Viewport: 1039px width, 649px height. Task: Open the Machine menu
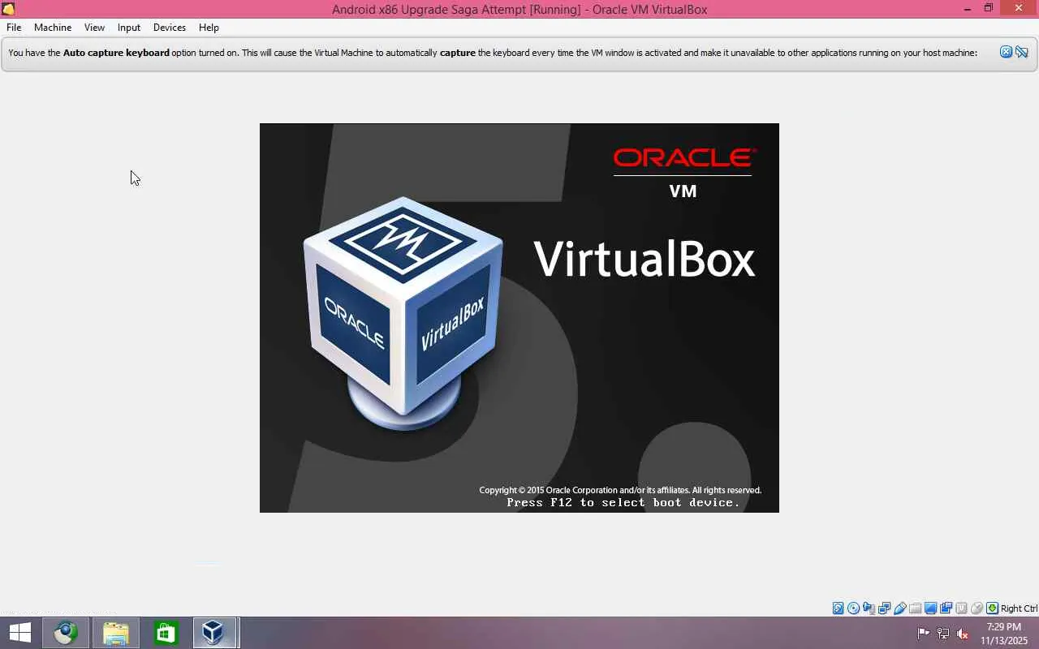pyautogui.click(x=53, y=28)
